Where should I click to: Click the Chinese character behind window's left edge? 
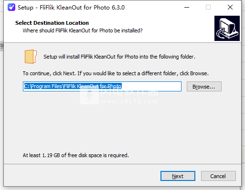coord(2,46)
